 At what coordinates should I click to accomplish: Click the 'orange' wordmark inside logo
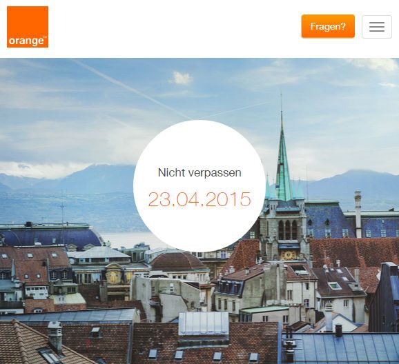pos(27,41)
